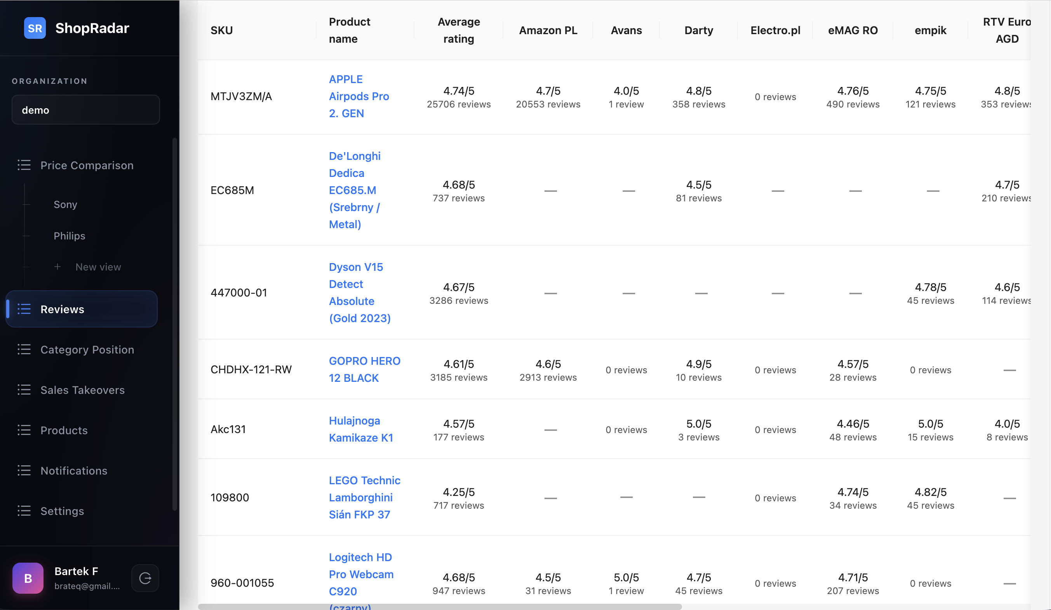Click the list icon beside Settings
Screen dimensions: 1051x610
(x=24, y=511)
